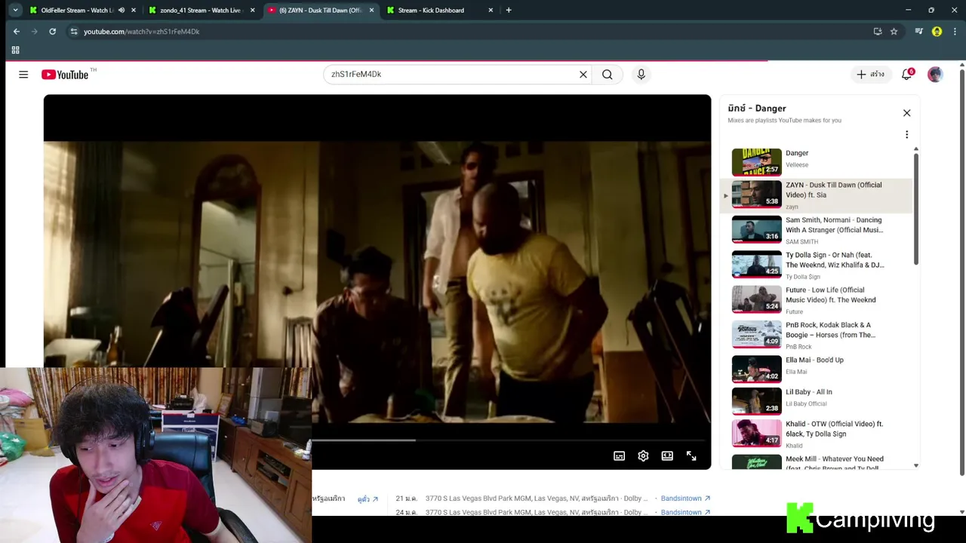966x543 pixels.
Task: Play Future Low Life playlist entry
Action: [815, 299]
